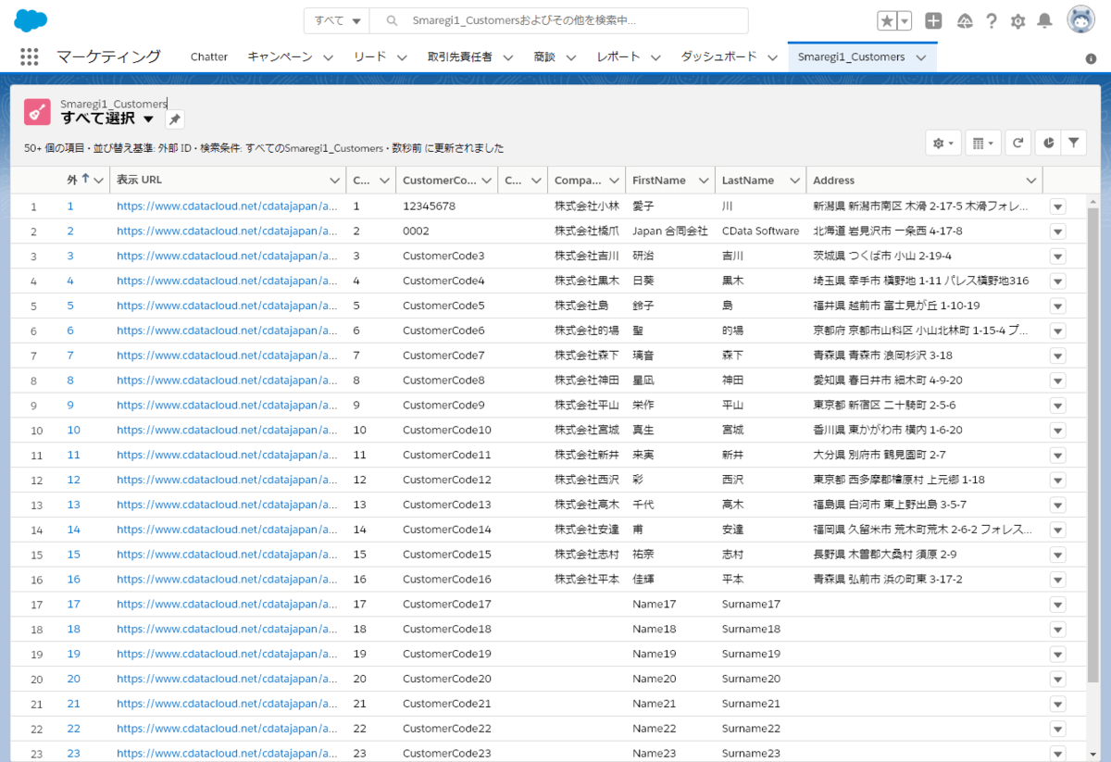
Task: Open the App Launcher grid icon
Action: [x=29, y=56]
